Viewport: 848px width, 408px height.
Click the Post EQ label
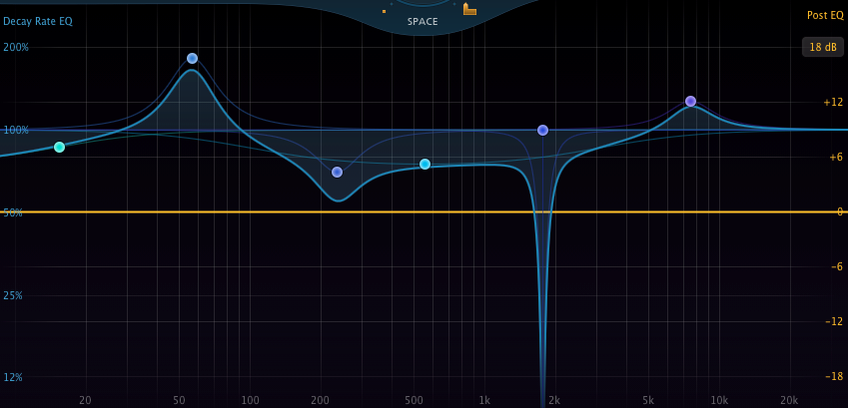824,16
